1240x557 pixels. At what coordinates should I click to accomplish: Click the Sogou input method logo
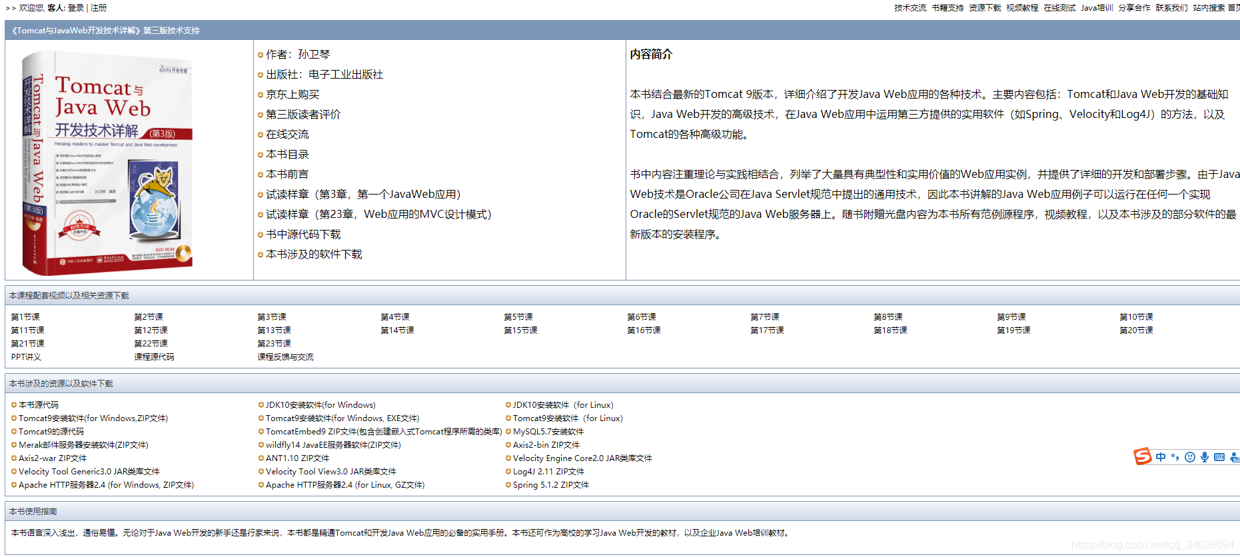[x=1143, y=456]
